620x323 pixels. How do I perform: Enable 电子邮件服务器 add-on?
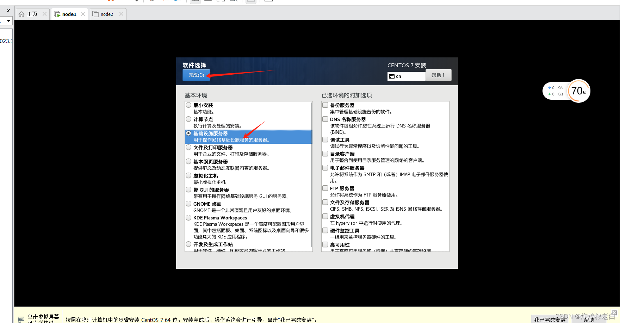coord(325,168)
